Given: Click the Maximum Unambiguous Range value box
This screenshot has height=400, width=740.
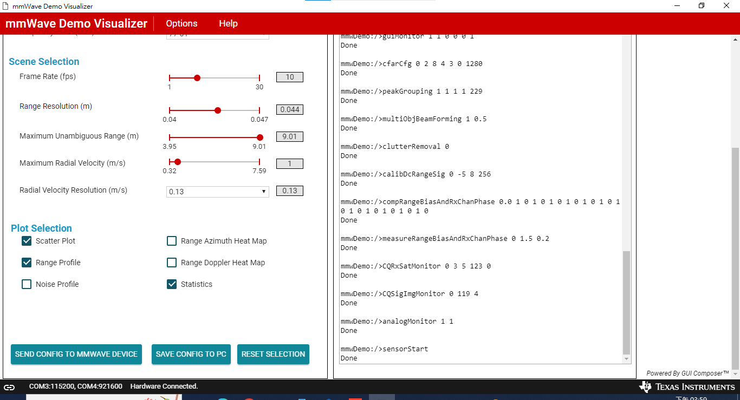Looking at the screenshot, I should pos(289,136).
